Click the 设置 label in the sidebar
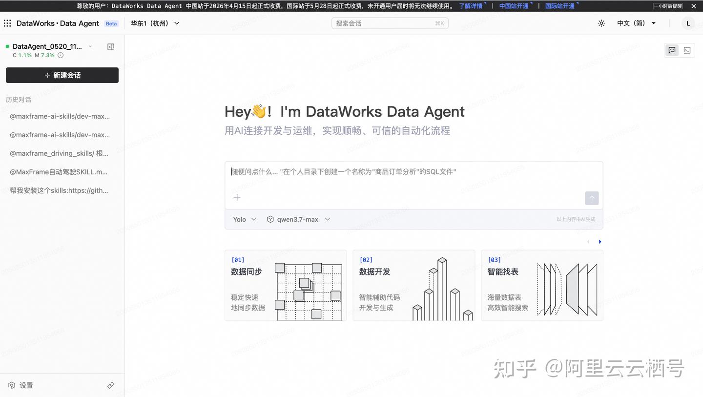This screenshot has width=703, height=397. click(26, 385)
